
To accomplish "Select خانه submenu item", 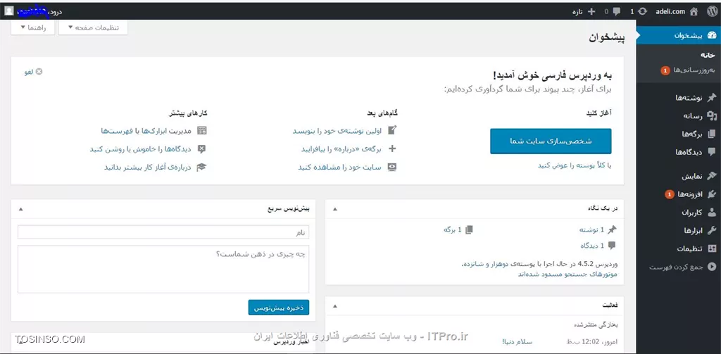I will [x=708, y=55].
